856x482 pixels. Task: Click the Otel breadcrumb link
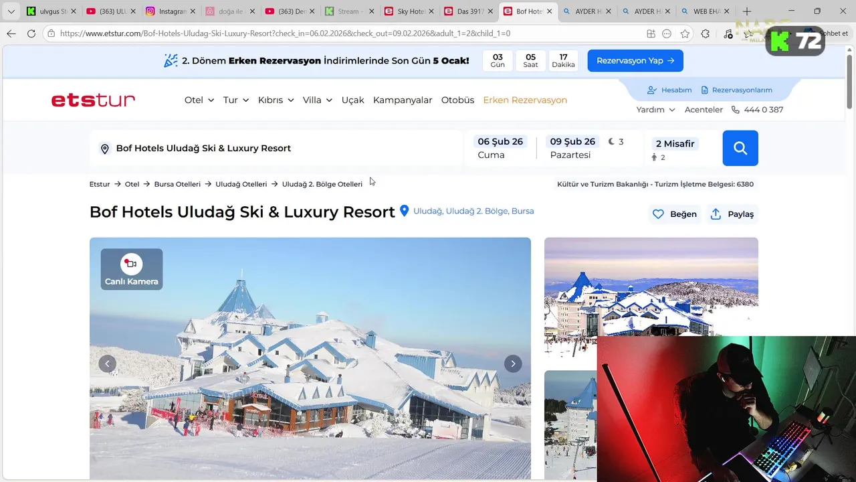132,184
